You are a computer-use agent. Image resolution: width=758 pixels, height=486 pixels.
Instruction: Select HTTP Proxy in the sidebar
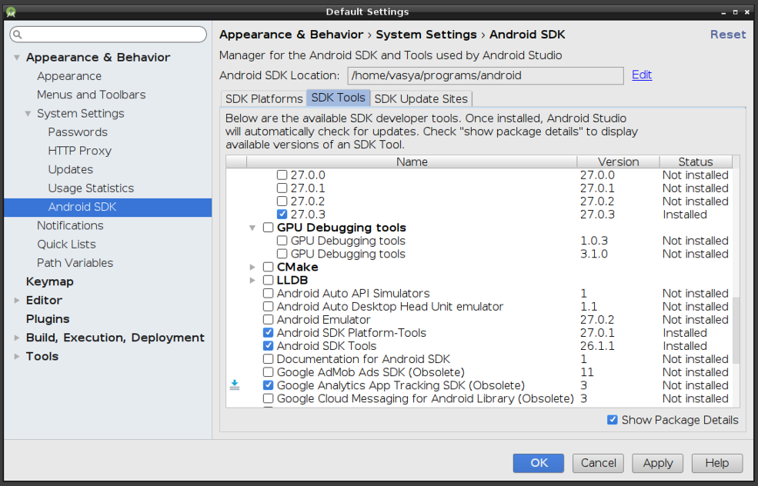80,151
